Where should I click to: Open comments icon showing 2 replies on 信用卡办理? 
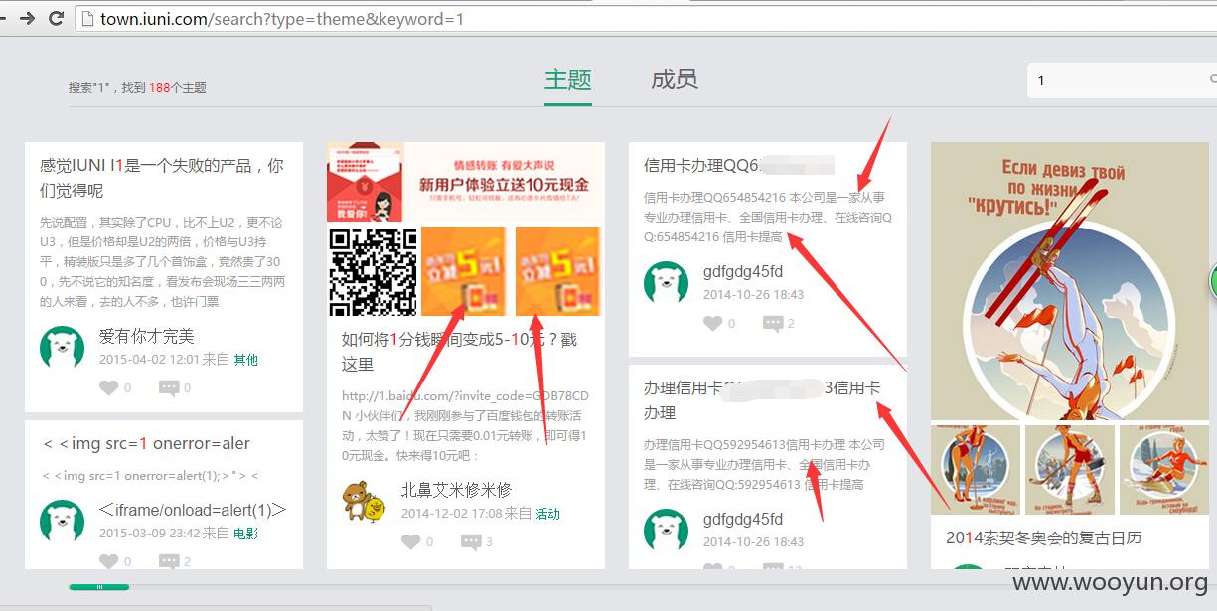[773, 323]
